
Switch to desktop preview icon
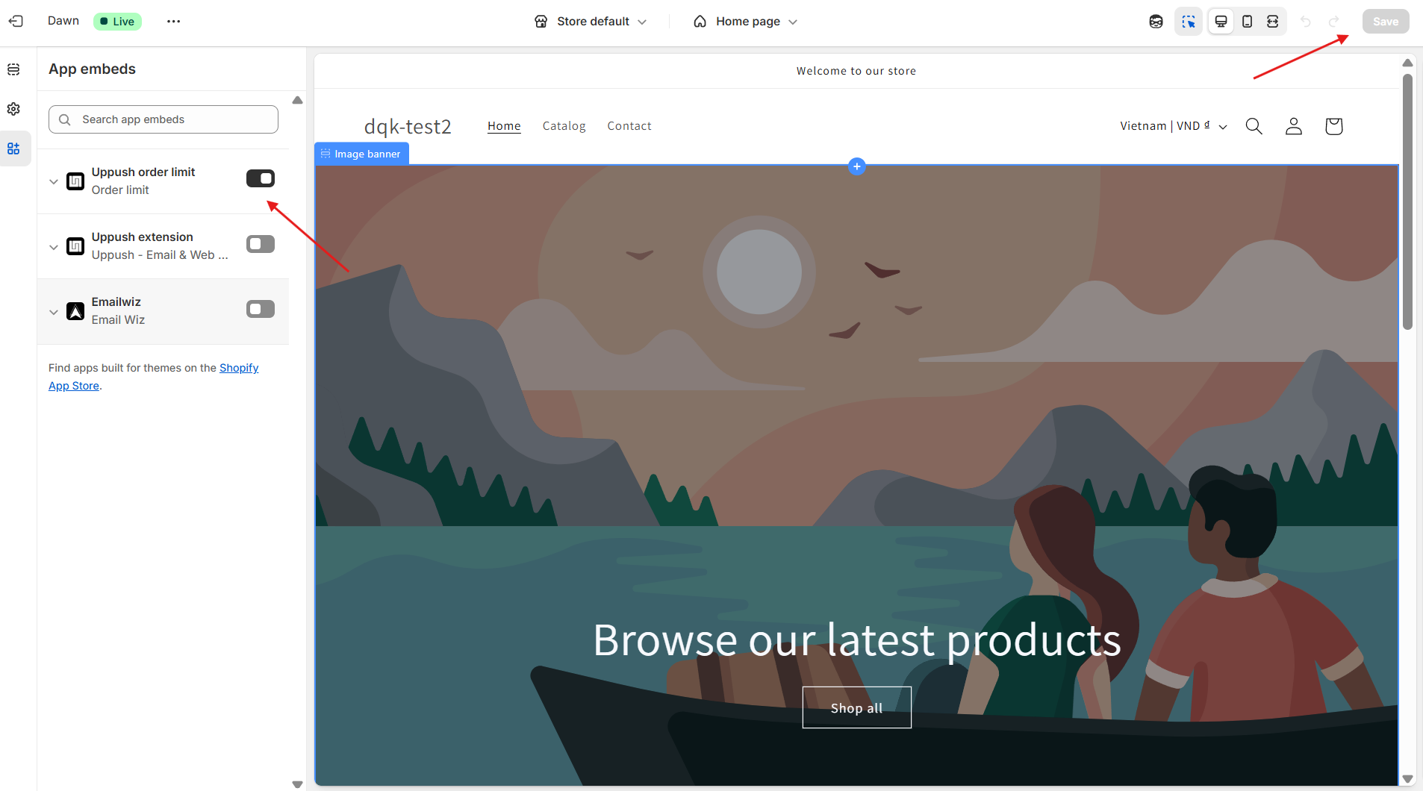[x=1221, y=22]
